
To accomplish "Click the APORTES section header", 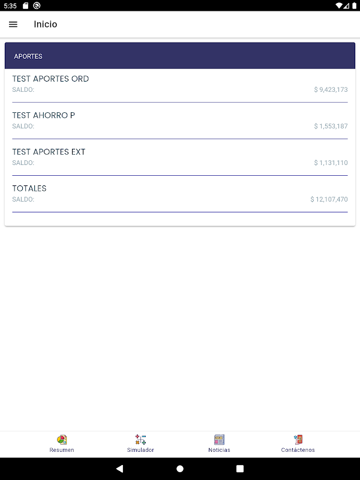I will pos(28,56).
